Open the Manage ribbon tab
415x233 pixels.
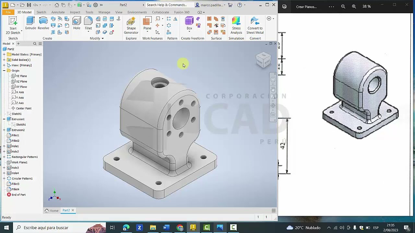point(104,12)
